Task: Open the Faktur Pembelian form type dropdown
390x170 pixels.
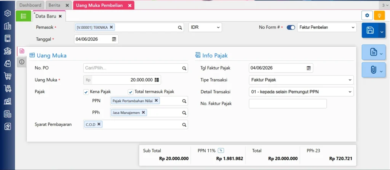Action: (327, 27)
